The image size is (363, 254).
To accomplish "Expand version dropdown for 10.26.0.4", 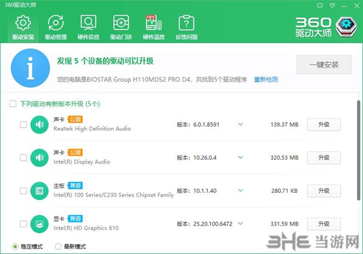I will (x=241, y=157).
